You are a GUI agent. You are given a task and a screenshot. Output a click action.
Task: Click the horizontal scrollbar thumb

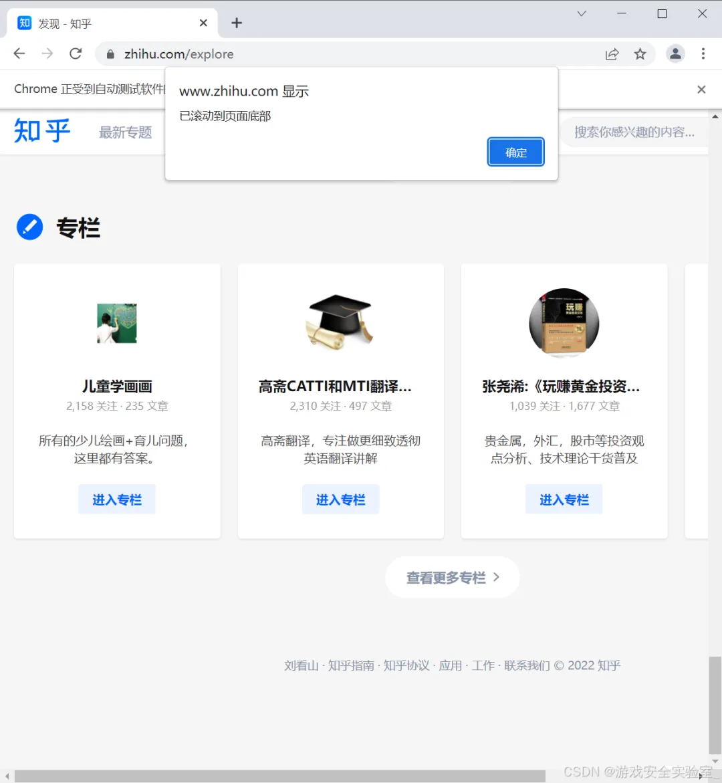279,776
